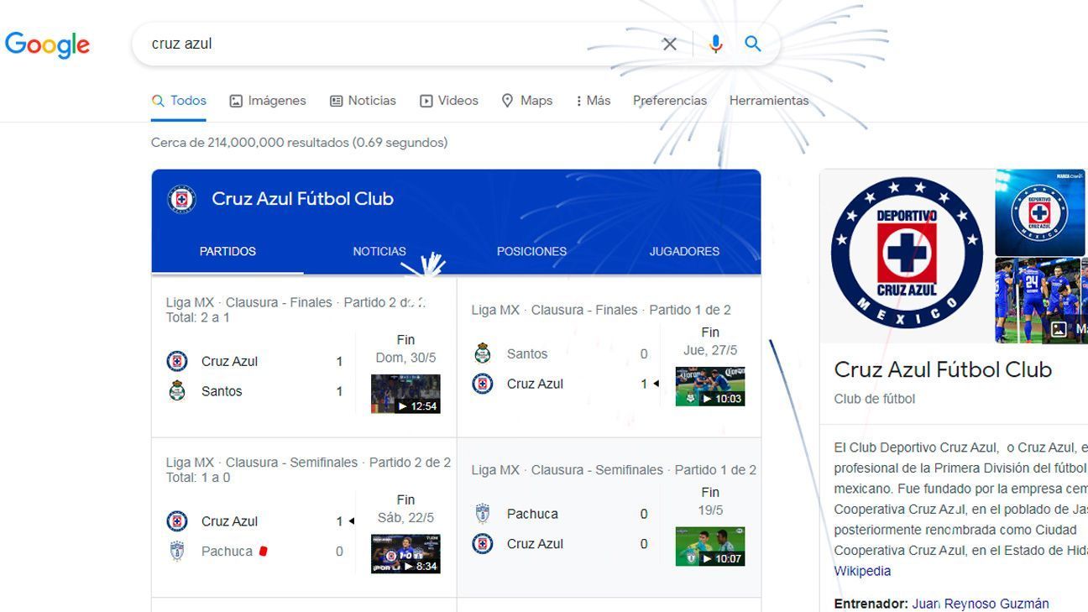This screenshot has width=1088, height=612.
Task: Open Herramientas search tools
Action: pos(769,101)
